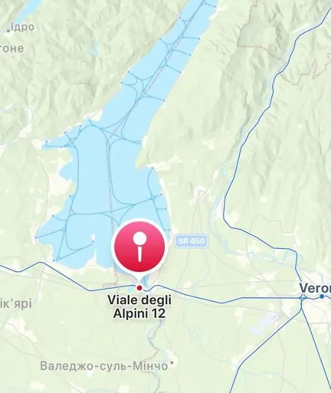Click the town dot left of Ідро

[8, 31]
